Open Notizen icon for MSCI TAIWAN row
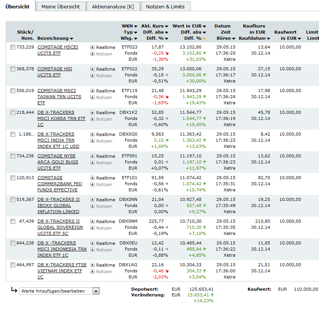Image resolution: width=319 pixels, height=309 pixels. 92,97
